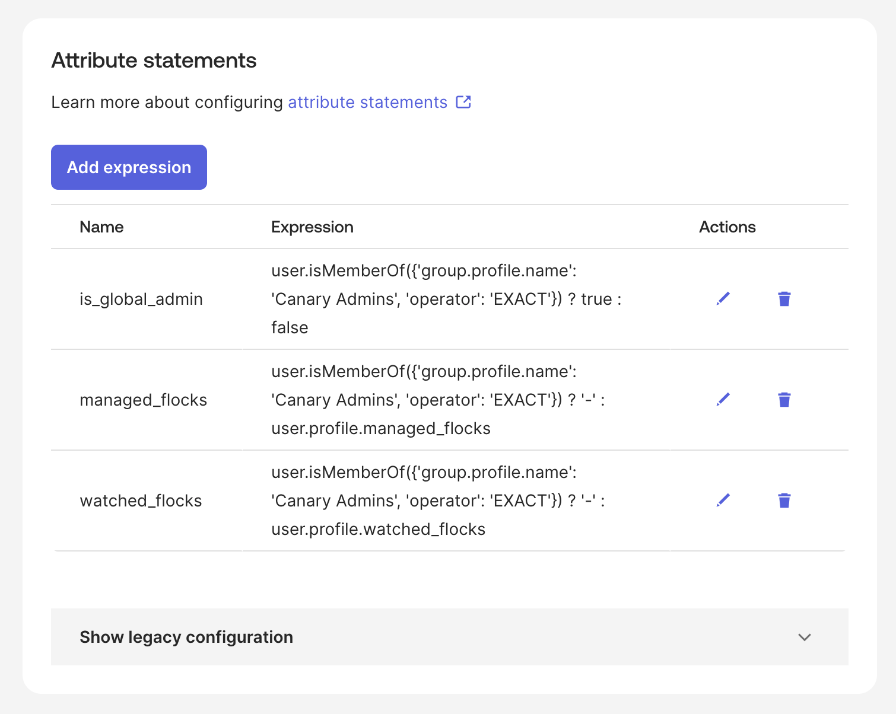This screenshot has height=714, width=896.
Task: Select the is_global_admin name cell
Action: click(141, 299)
